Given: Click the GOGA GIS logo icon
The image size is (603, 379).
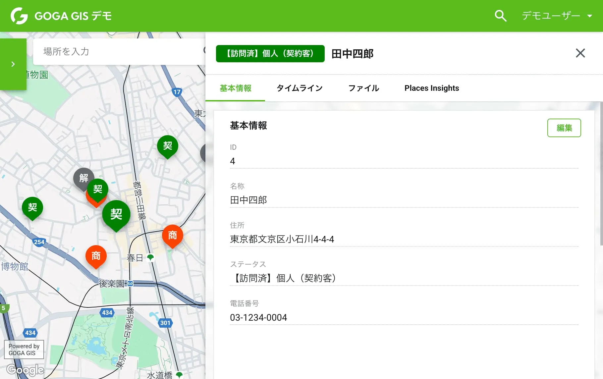Looking at the screenshot, I should (x=19, y=16).
